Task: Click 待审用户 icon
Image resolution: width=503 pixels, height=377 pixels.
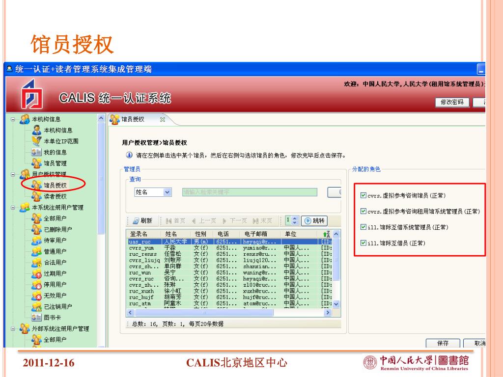Action: tap(36, 241)
